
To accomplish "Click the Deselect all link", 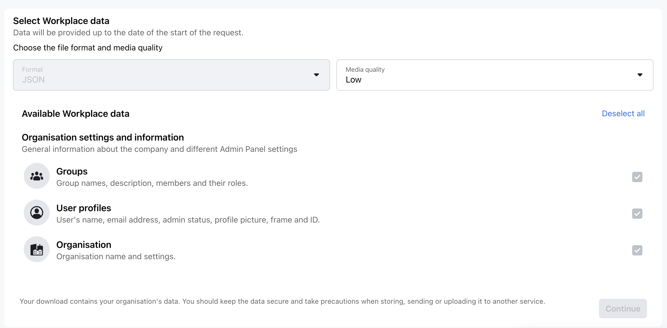I will tap(623, 114).
